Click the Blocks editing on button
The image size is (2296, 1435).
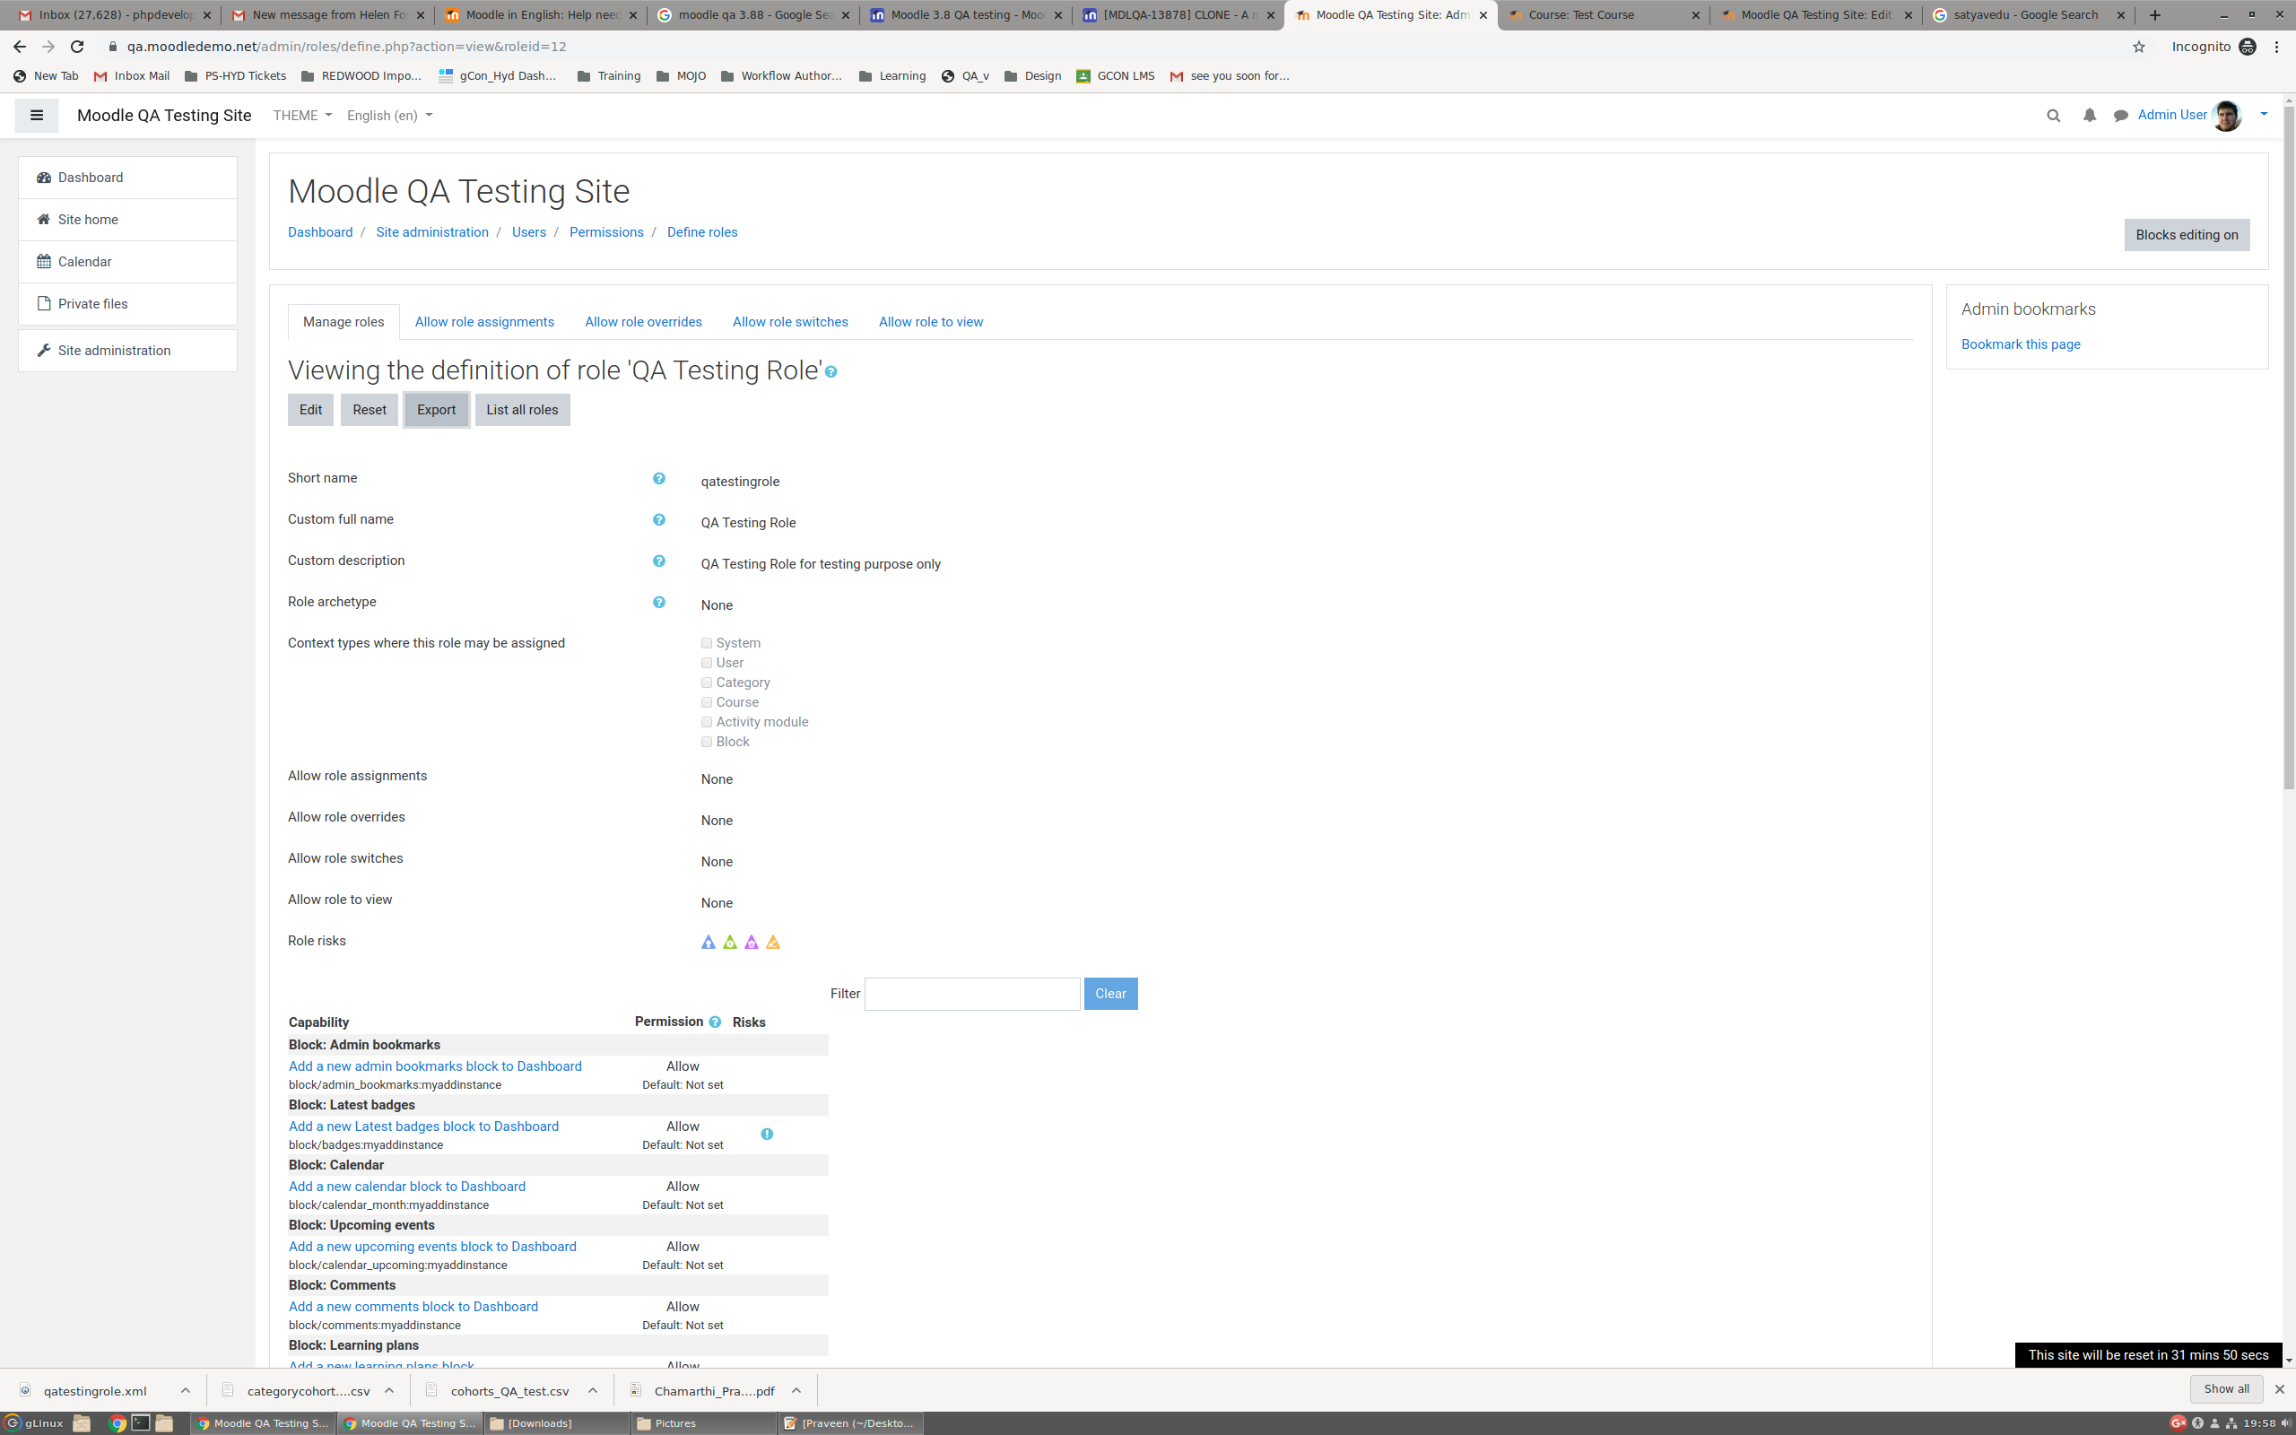2186,235
